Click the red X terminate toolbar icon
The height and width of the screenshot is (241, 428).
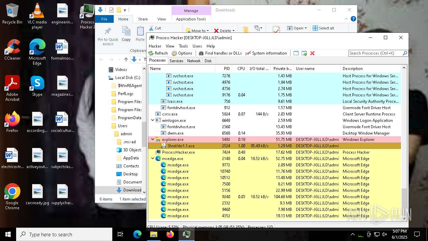pyautogui.click(x=312, y=53)
